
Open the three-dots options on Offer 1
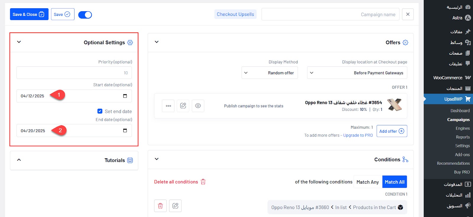click(x=168, y=106)
